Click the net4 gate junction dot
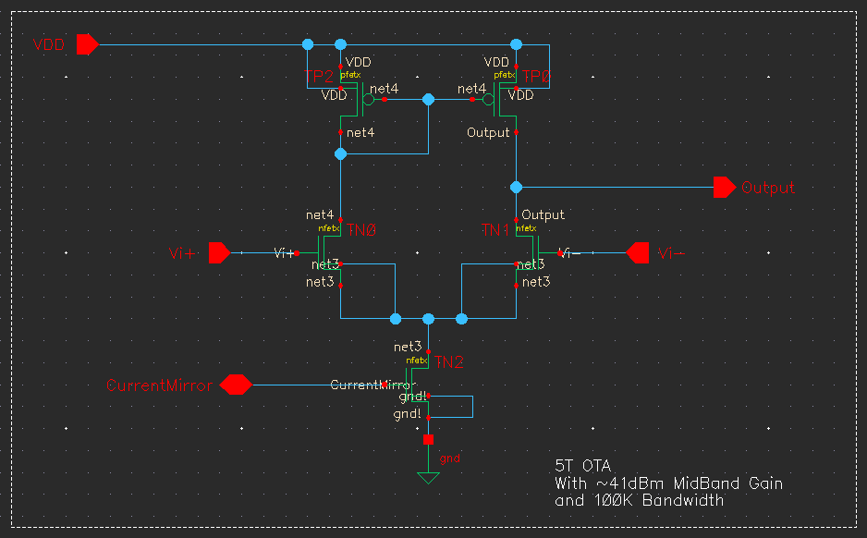The image size is (867, 538). (x=428, y=100)
